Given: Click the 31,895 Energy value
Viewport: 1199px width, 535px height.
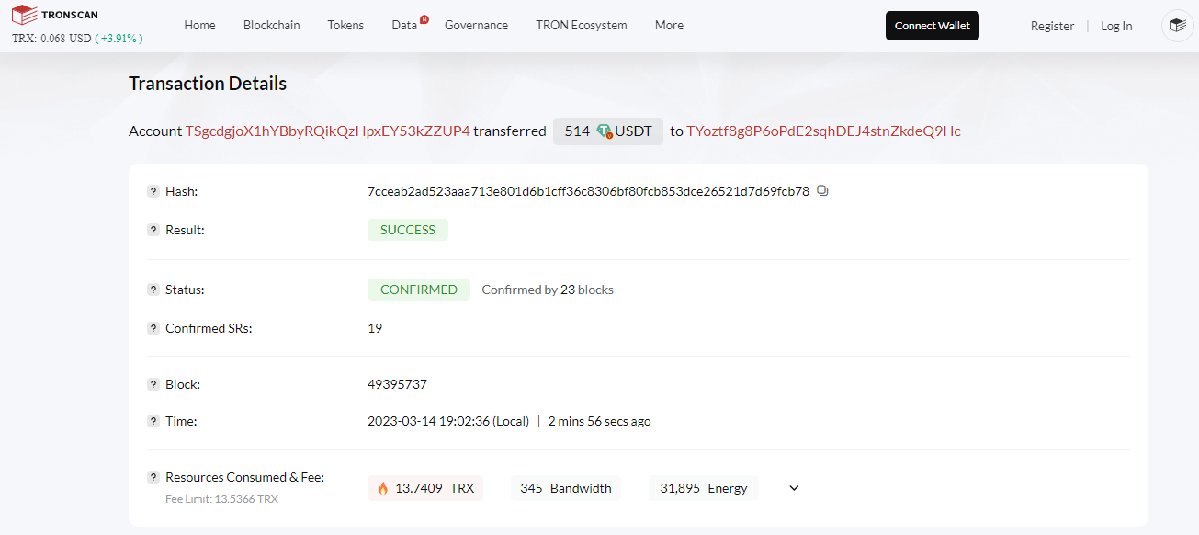Looking at the screenshot, I should [x=704, y=488].
